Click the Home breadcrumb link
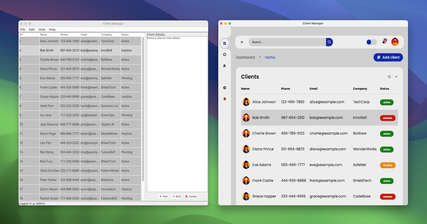This screenshot has height=224, width=427. (270, 57)
